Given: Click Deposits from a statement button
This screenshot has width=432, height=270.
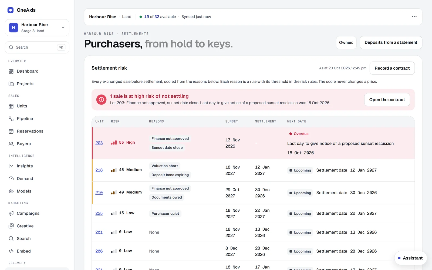Looking at the screenshot, I should [x=391, y=43].
